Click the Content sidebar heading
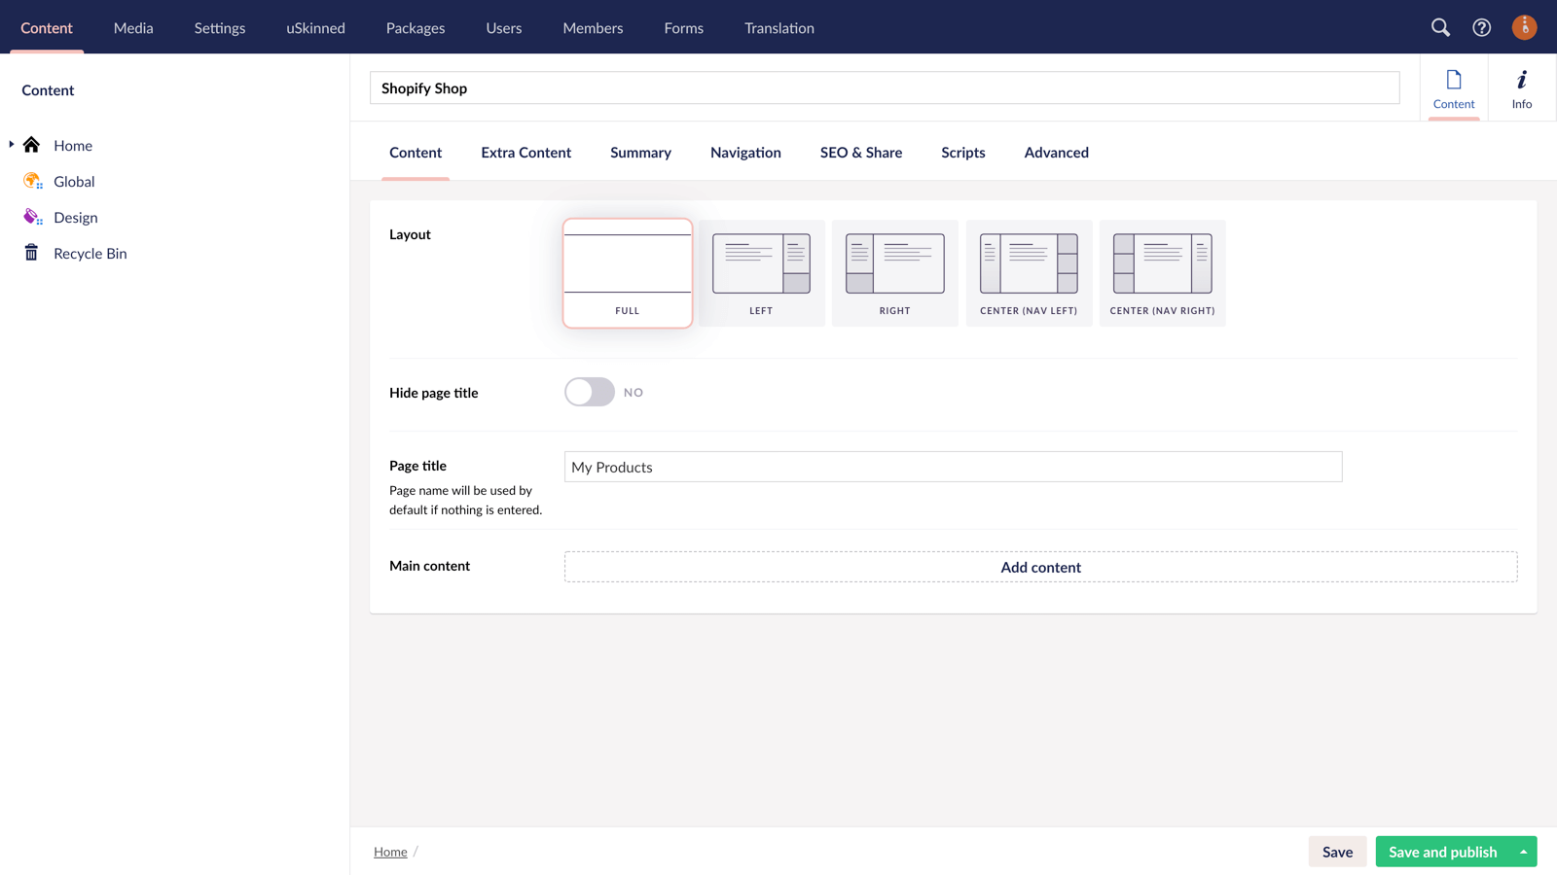 click(48, 89)
